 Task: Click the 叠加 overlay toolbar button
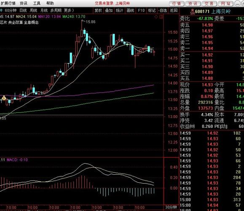109,11
